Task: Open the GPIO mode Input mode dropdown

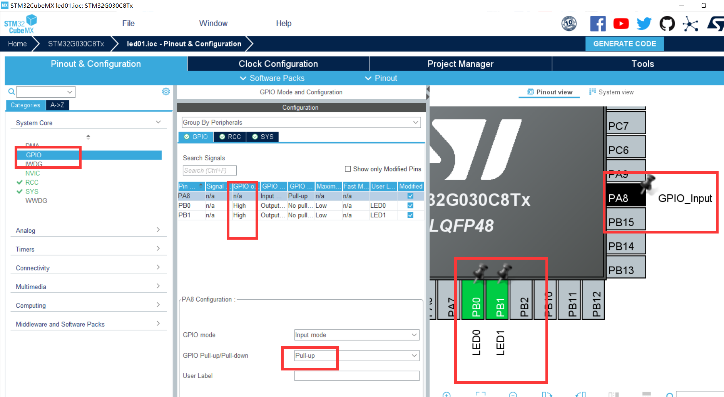Action: 356,335
